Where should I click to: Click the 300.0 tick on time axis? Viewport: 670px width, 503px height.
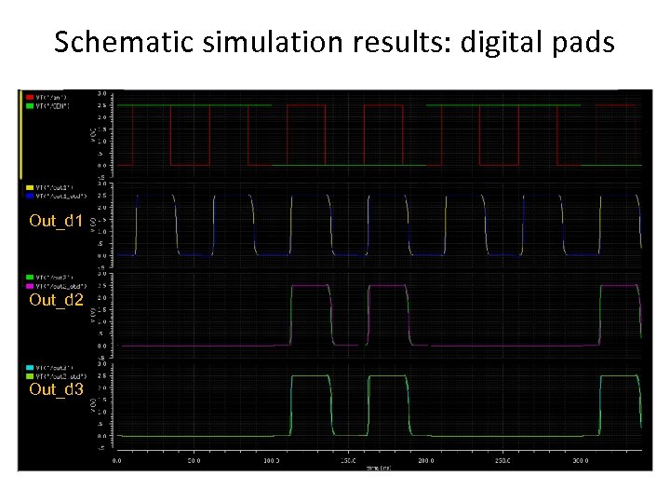[x=581, y=461]
